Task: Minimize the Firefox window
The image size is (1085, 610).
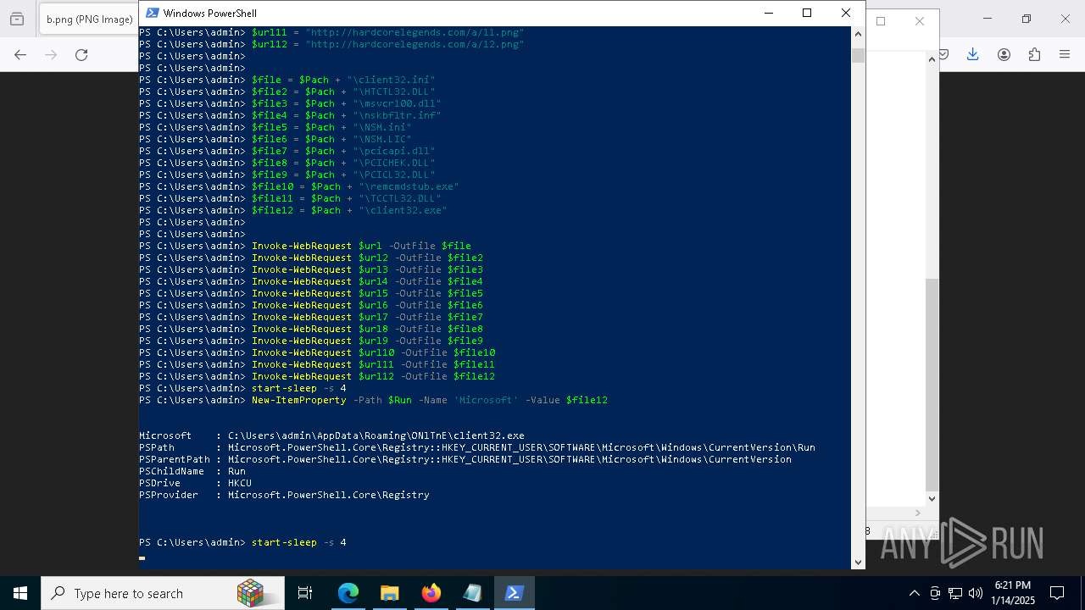Action: pos(988,19)
